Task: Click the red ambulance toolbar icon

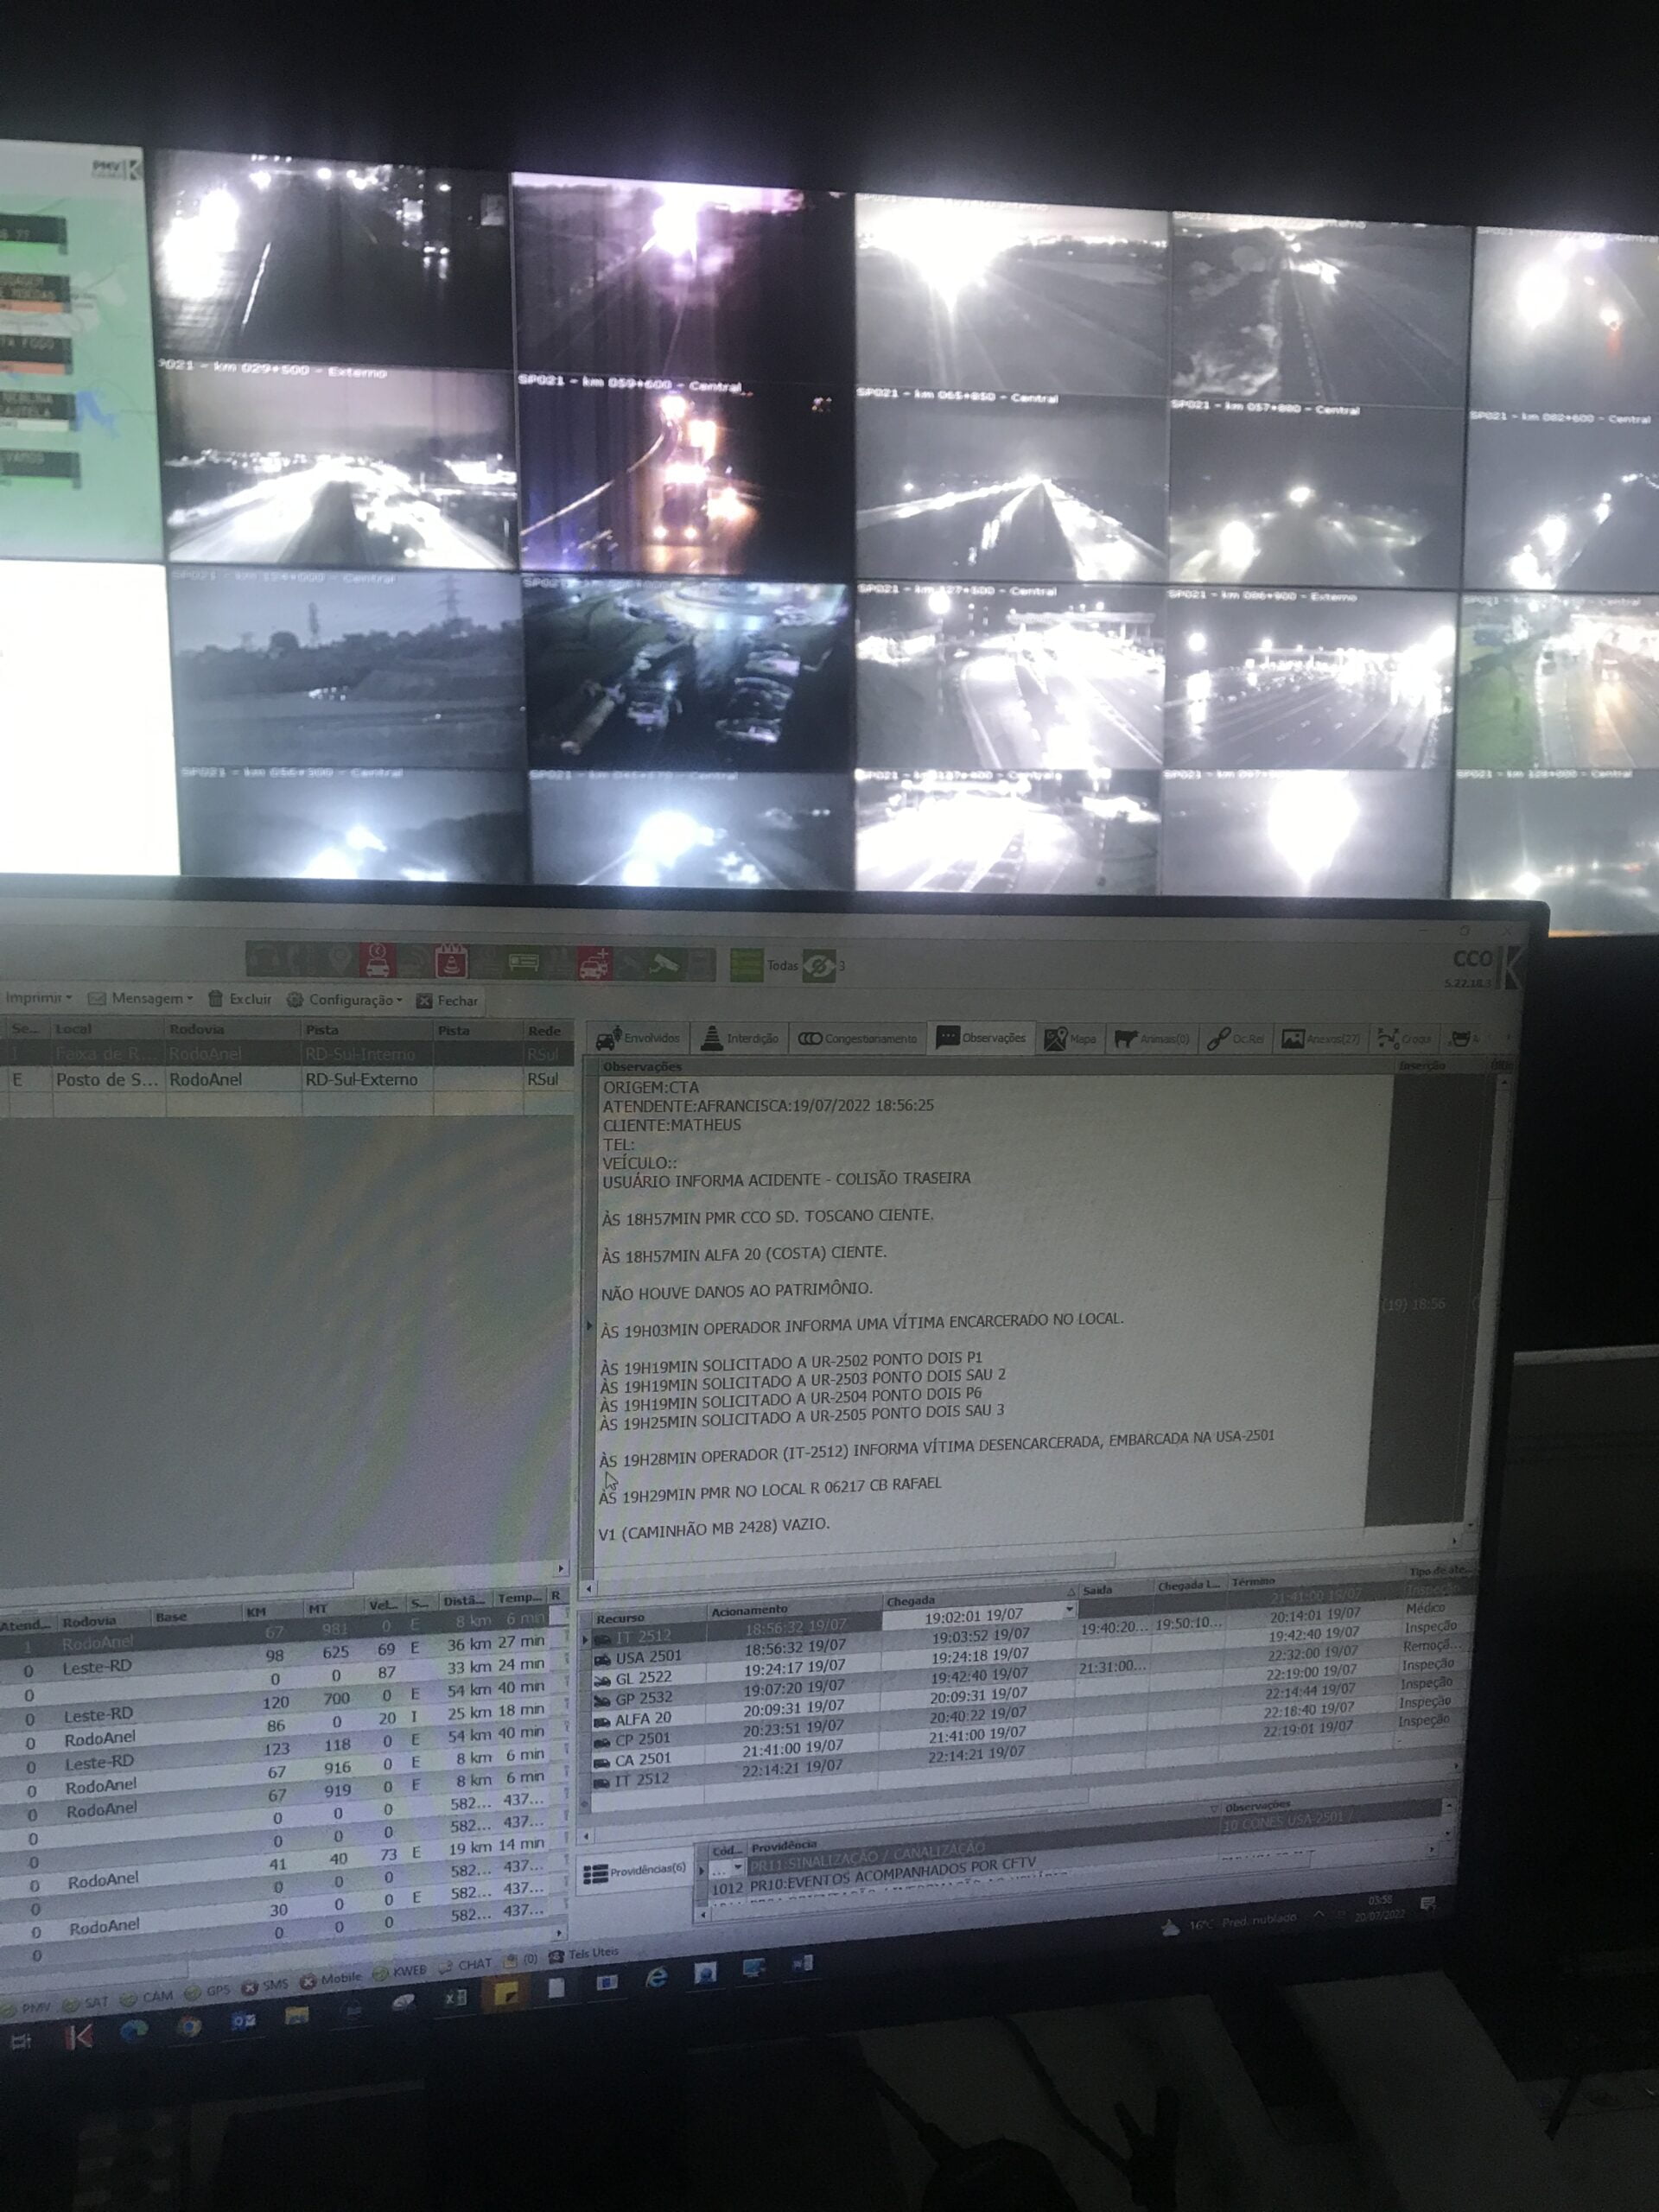Action: click(594, 964)
